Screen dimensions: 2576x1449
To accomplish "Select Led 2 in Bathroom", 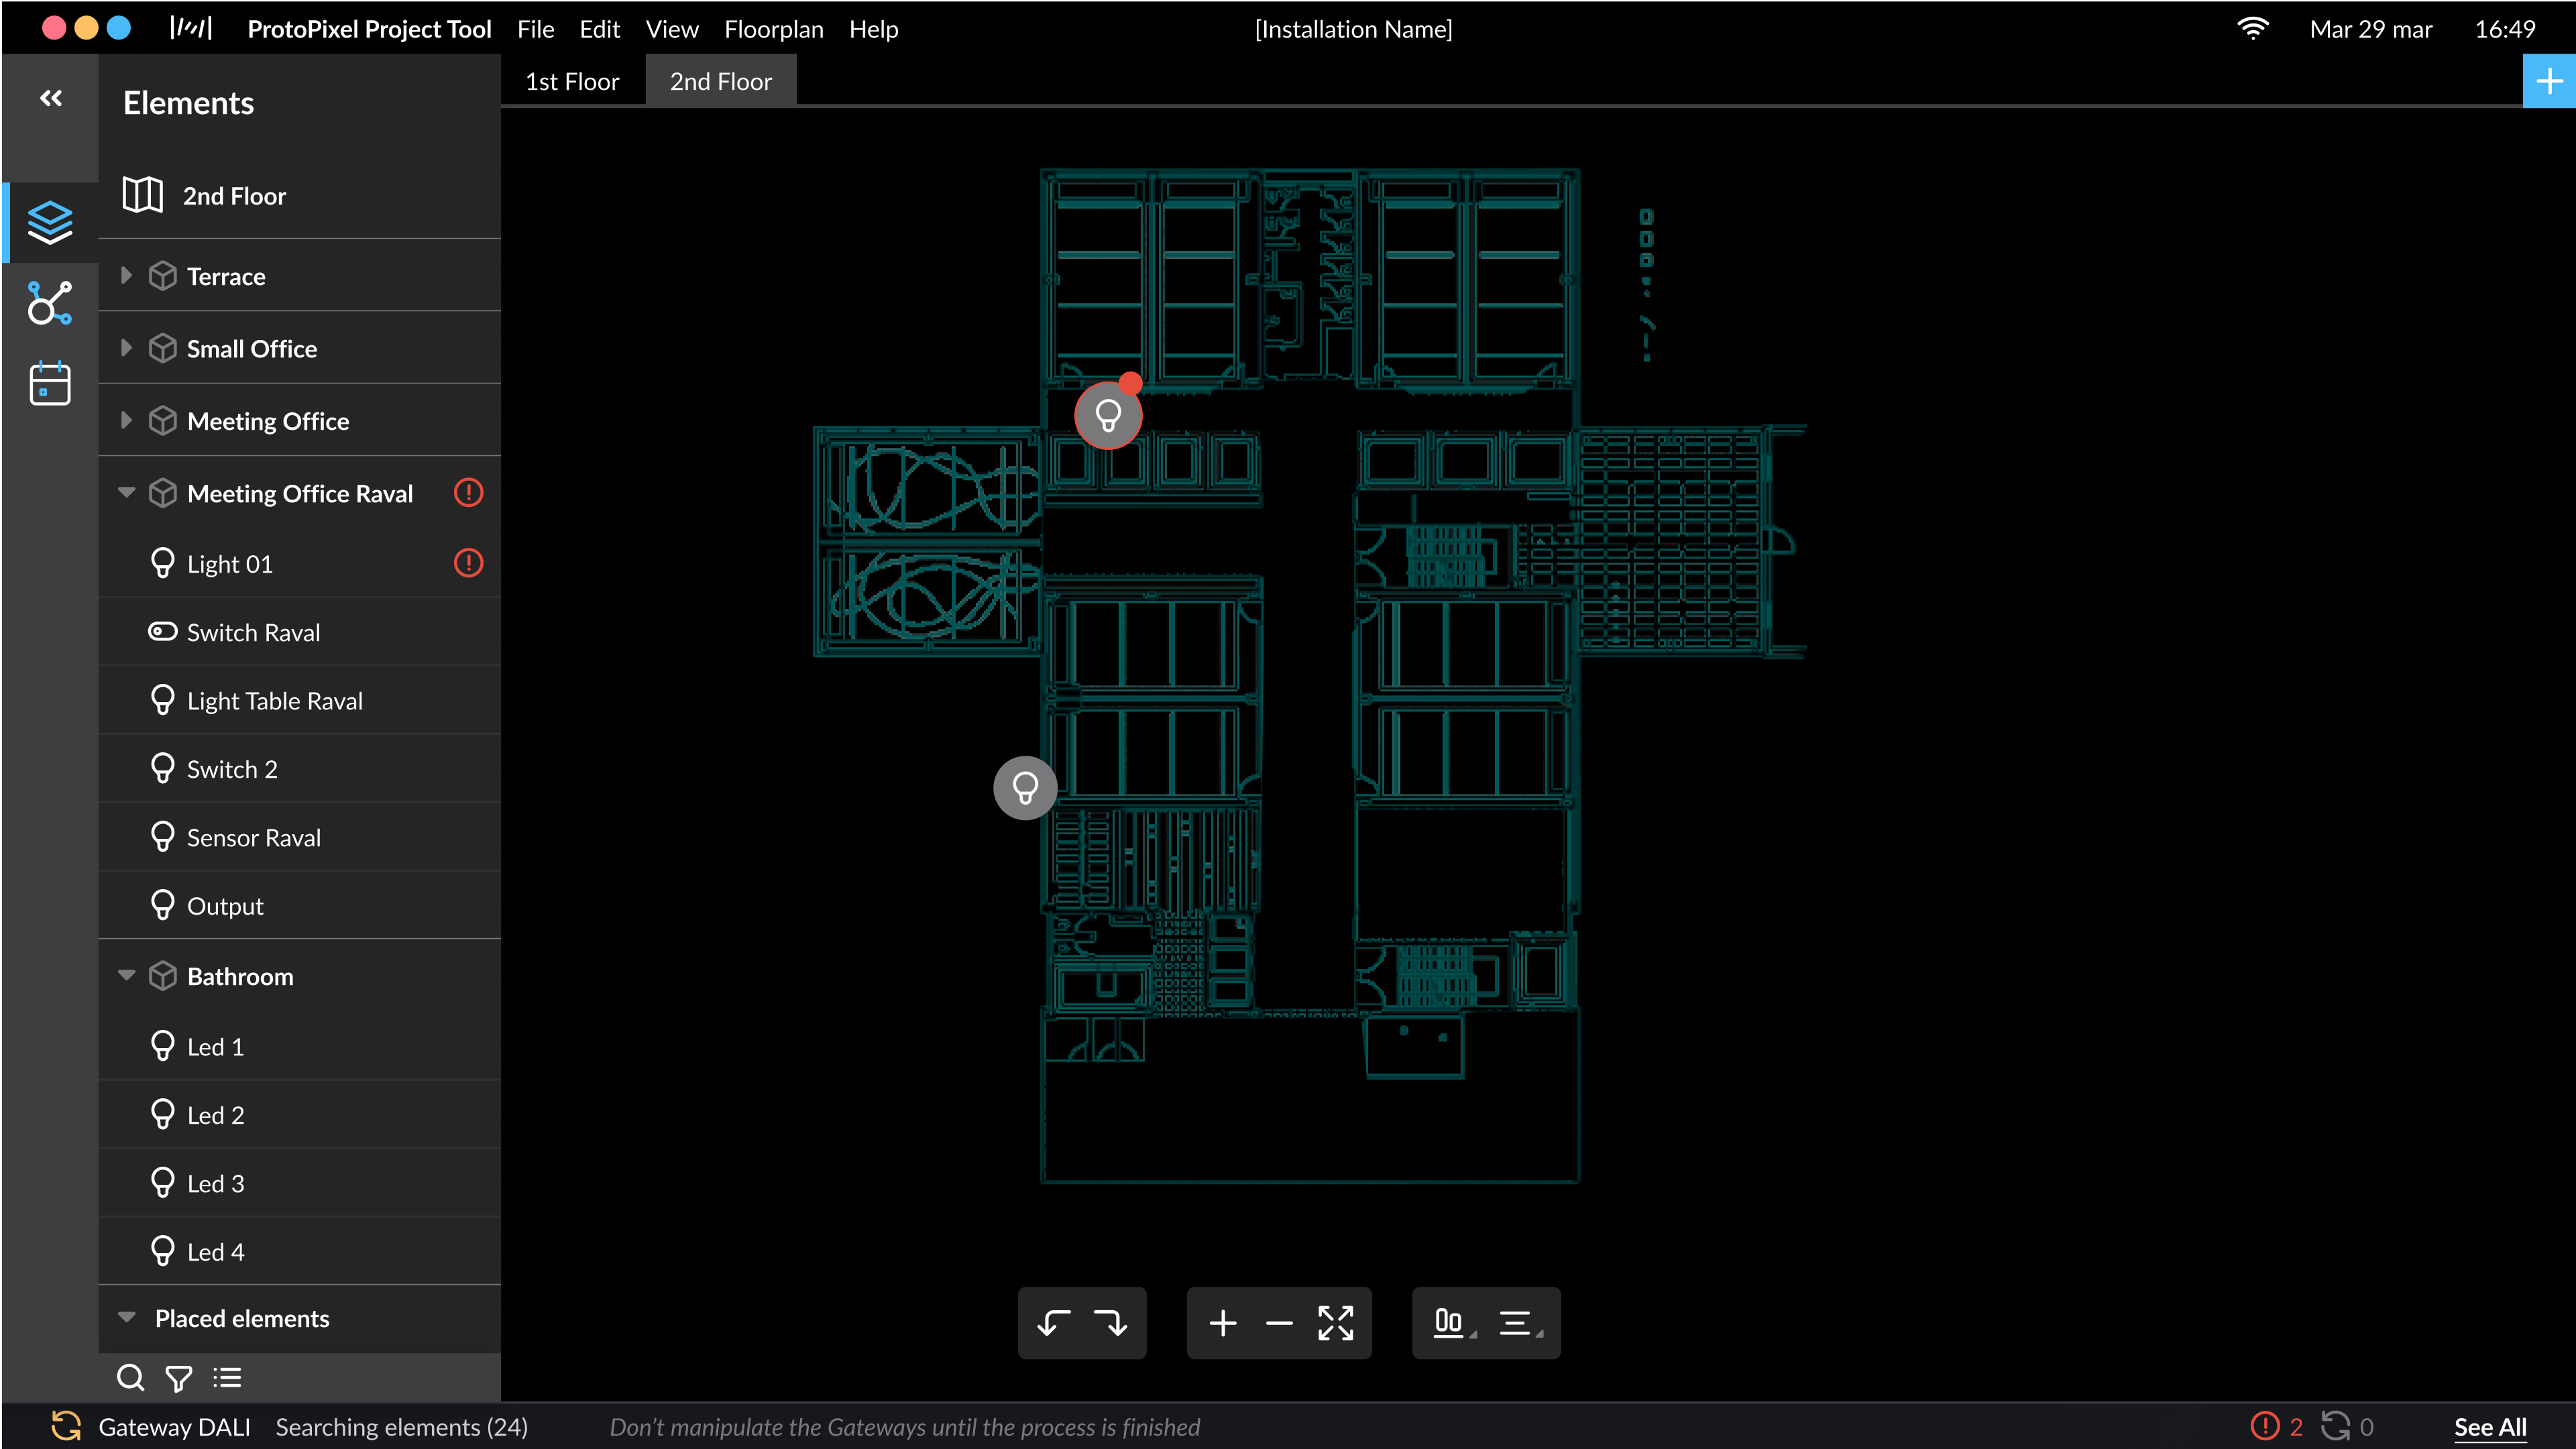I will (x=300, y=1114).
